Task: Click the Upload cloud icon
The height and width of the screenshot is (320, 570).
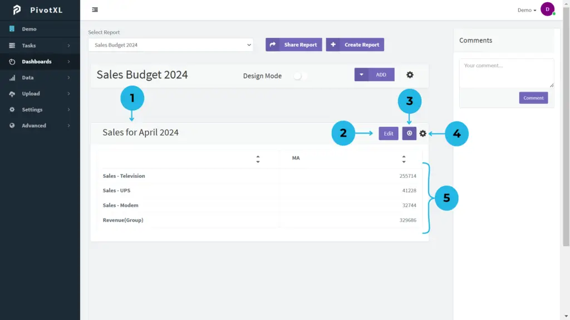Action: pos(12,93)
